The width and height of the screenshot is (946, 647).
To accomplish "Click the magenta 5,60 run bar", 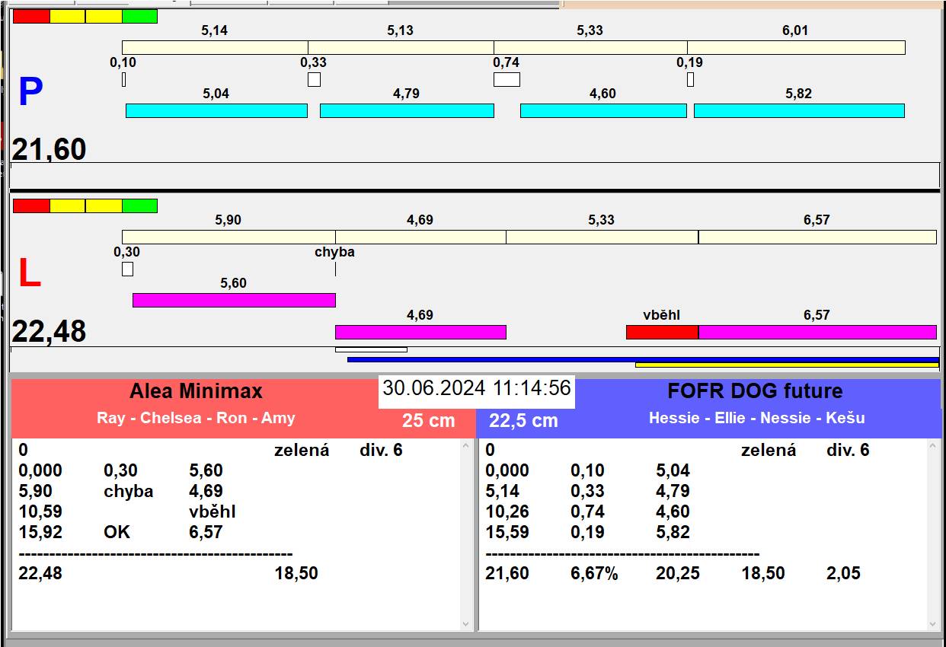I will [234, 300].
